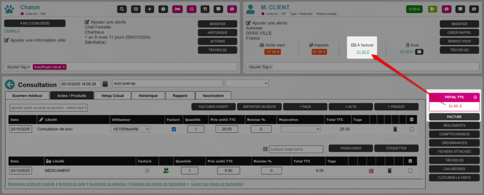Click the pink hospitalization bed icon
The width and height of the screenshot is (484, 195).
coord(177,9)
